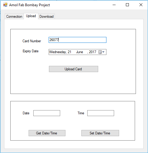The image size is (148, 153).
Task: Click the Date label near Time
Action: (x=26, y=113)
